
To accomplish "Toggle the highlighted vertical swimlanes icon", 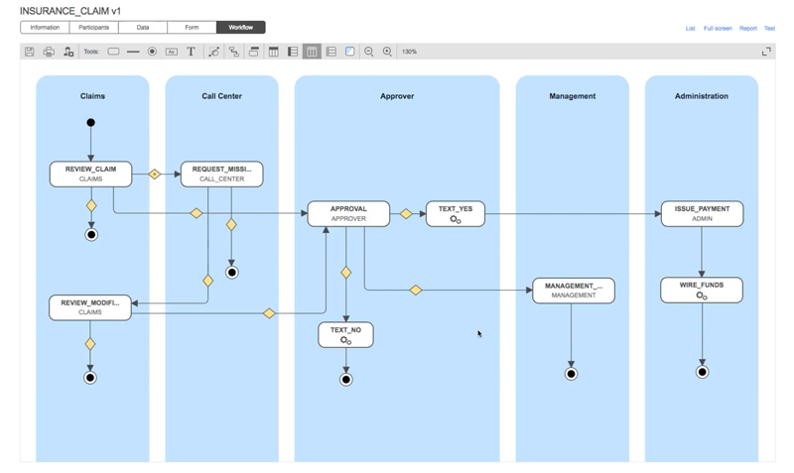I will point(312,52).
